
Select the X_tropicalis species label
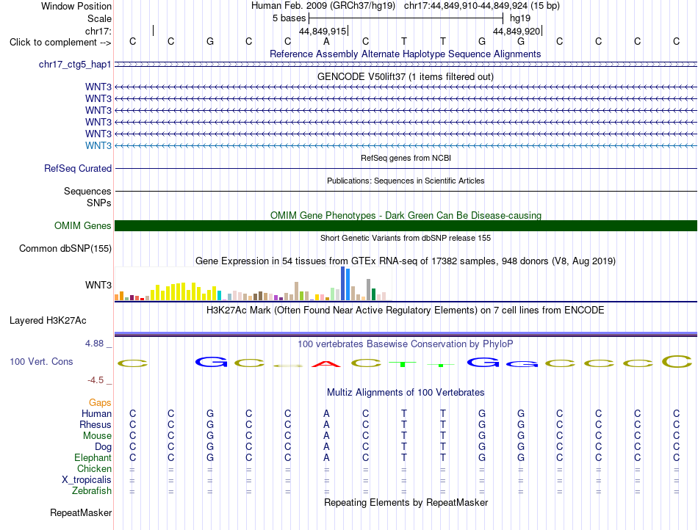click(87, 480)
